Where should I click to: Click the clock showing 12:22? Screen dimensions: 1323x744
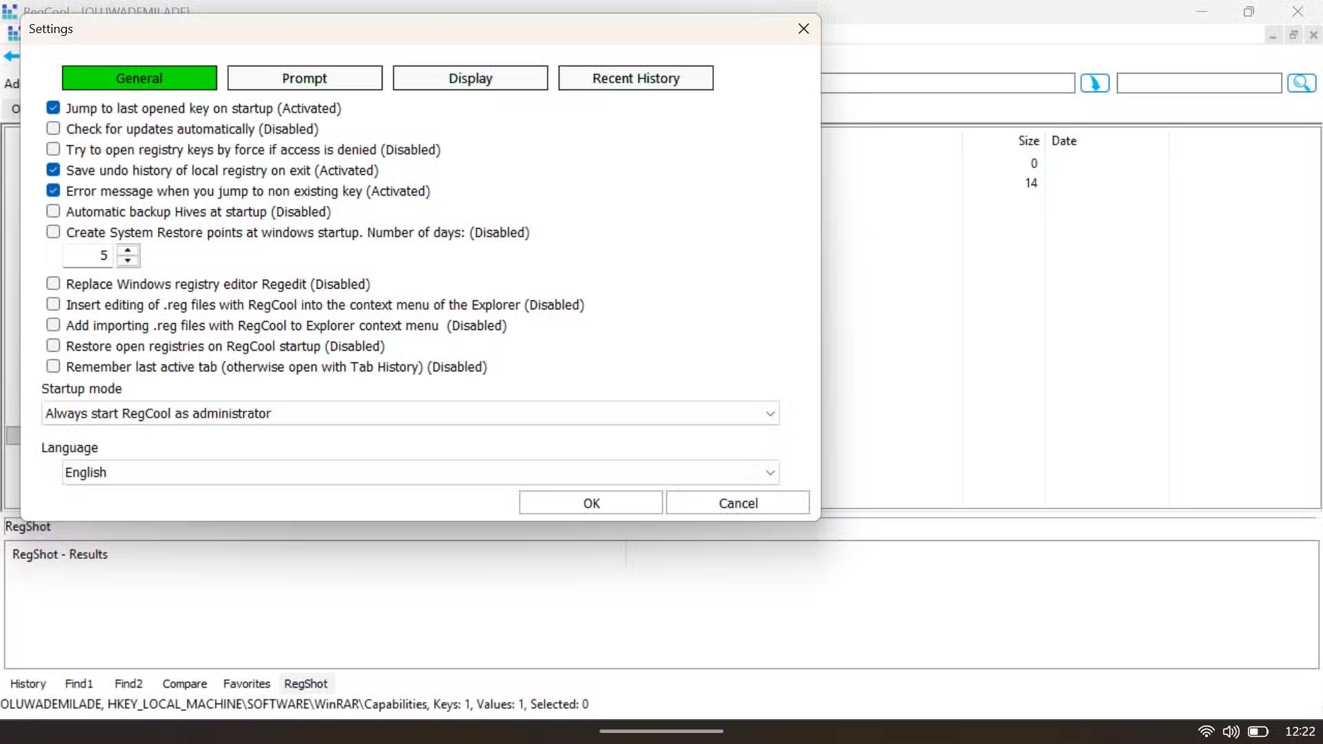tap(1301, 731)
